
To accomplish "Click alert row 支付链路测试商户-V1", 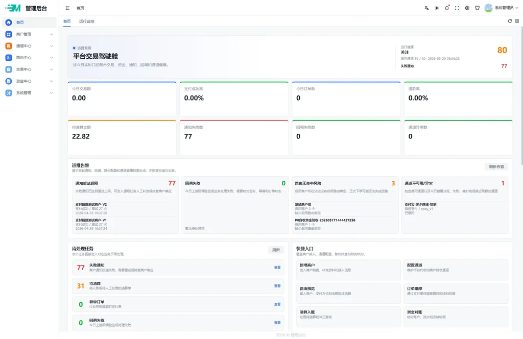I will pyautogui.click(x=126, y=224).
